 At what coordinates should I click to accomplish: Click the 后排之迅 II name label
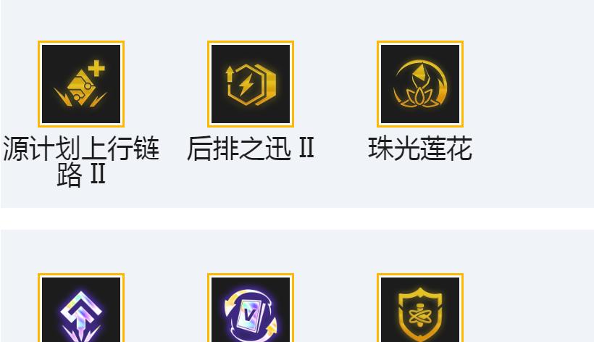click(251, 148)
